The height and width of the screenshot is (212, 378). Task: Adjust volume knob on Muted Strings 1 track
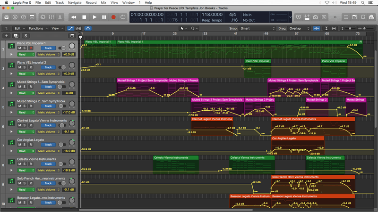[x=72, y=85]
